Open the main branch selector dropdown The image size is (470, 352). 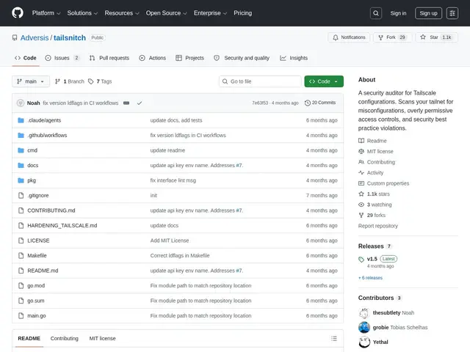(31, 81)
